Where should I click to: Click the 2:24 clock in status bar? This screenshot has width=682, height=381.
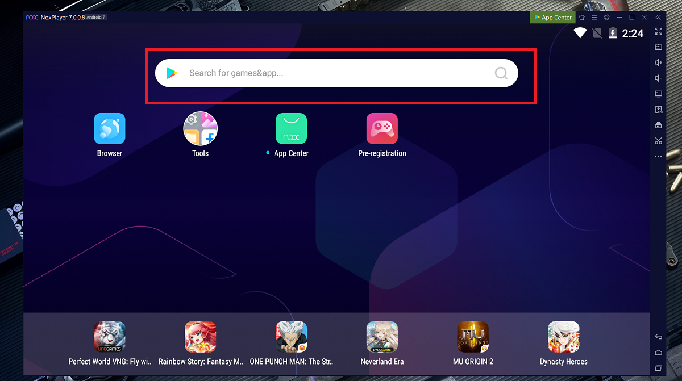[633, 33]
